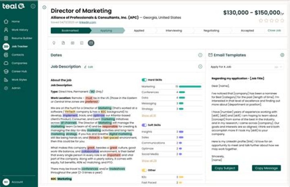Collapse the Dates section
The width and height of the screenshot is (290, 187).
[200, 55]
